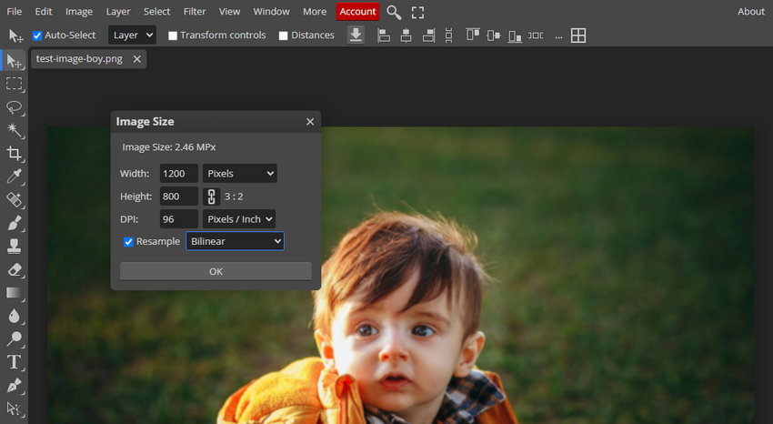Align top edges icon
Viewport: 773px width, 424px height.
point(472,35)
